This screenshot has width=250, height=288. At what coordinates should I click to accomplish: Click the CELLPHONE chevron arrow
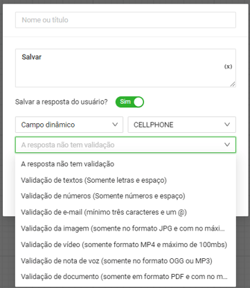227,125
